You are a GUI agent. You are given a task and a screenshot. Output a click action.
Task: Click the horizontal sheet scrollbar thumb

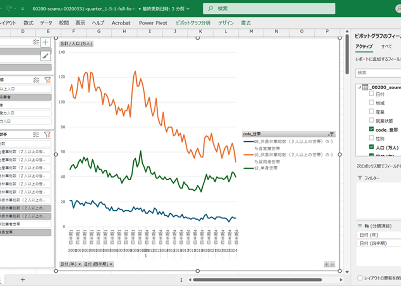[257, 280]
